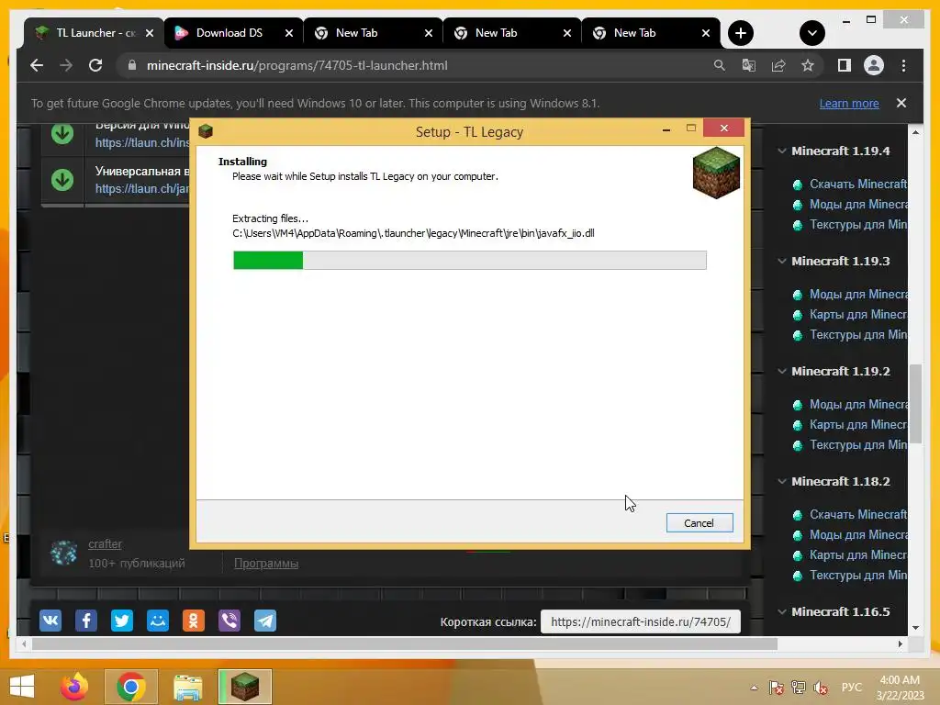Switch to the Download DS tab
This screenshot has width=940, height=705.
coord(229,33)
